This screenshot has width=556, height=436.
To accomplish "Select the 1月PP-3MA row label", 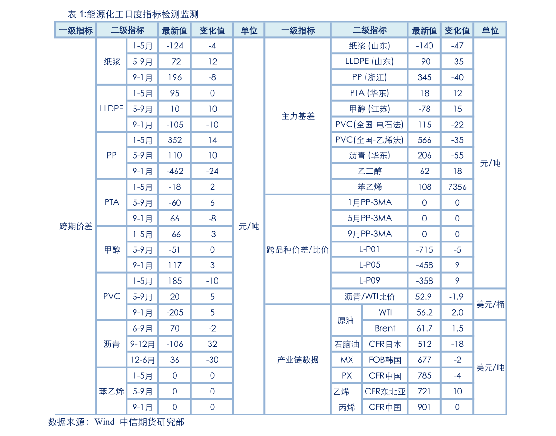I will click(x=369, y=202).
